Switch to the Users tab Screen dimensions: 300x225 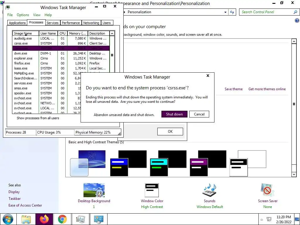tap(107, 23)
